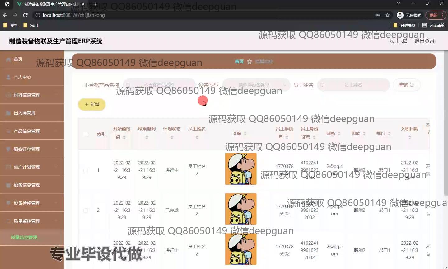
Task: Sort by 入职日期 column sort arrows
Action: [x=410, y=137]
